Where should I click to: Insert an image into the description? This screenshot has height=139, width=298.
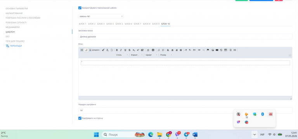pyautogui.click(x=213, y=50)
